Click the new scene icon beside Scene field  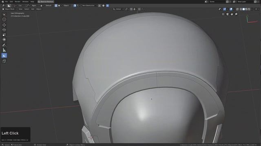coord(227,2)
